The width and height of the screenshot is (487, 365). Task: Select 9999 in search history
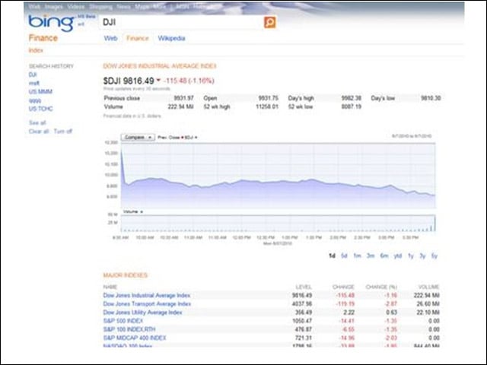tap(35, 101)
